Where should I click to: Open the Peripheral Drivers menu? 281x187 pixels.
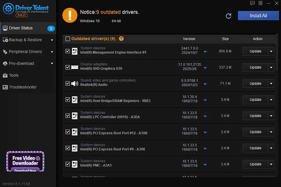(28, 52)
